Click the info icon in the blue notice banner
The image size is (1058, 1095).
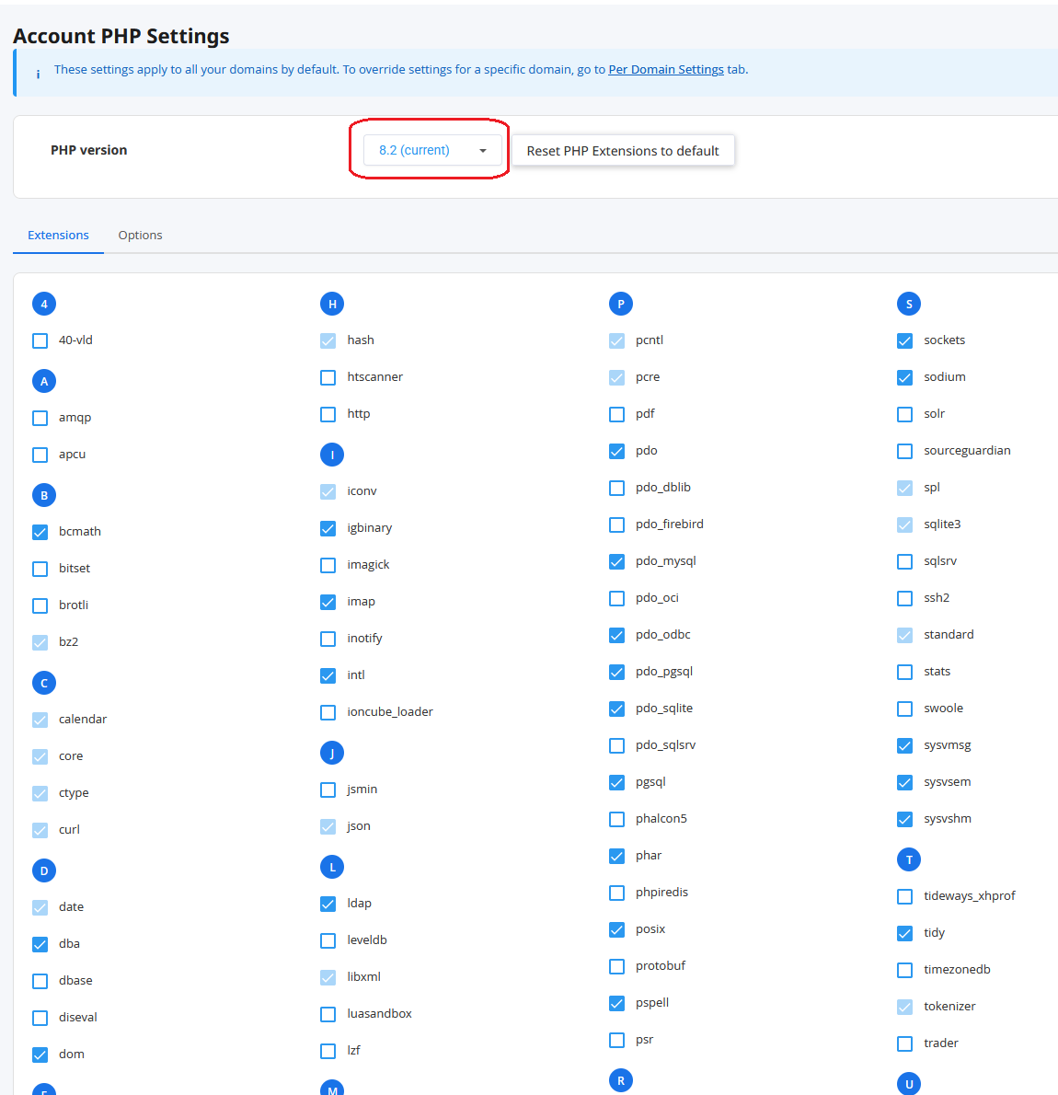point(38,74)
